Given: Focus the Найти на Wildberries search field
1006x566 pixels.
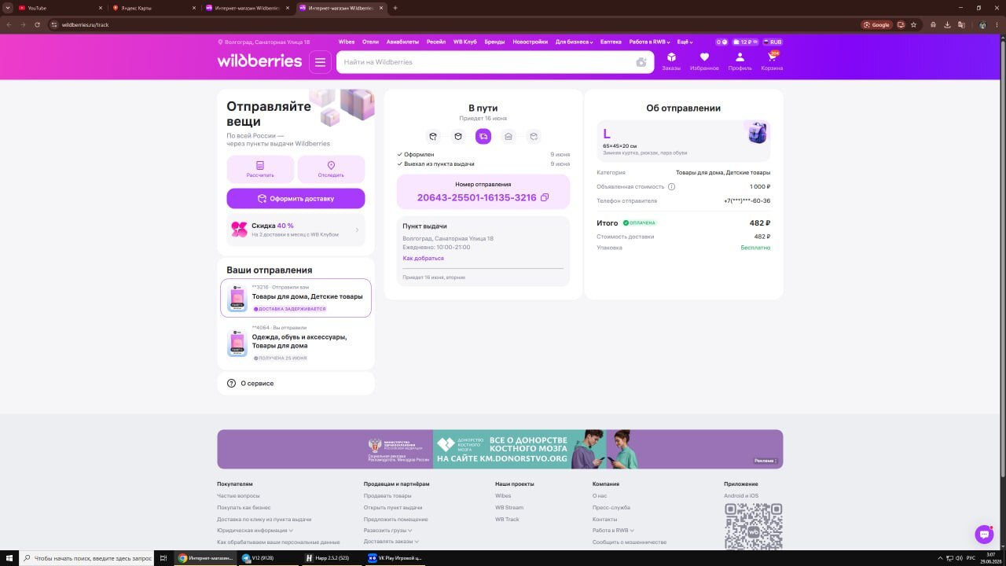Looking at the screenshot, I should coord(487,62).
